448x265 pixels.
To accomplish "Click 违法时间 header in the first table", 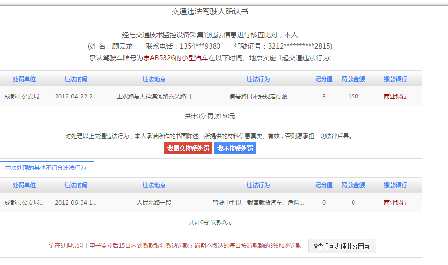I will (76, 79).
